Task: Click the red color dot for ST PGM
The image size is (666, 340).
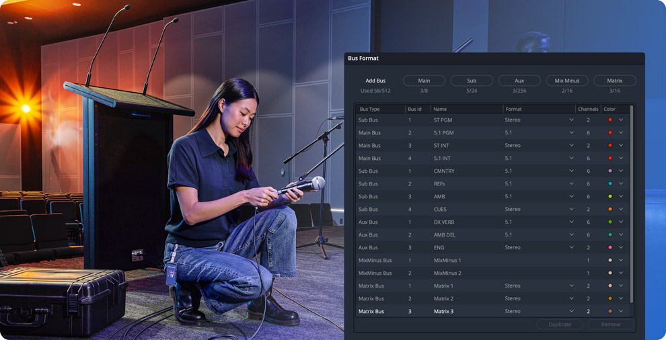Action: click(610, 120)
